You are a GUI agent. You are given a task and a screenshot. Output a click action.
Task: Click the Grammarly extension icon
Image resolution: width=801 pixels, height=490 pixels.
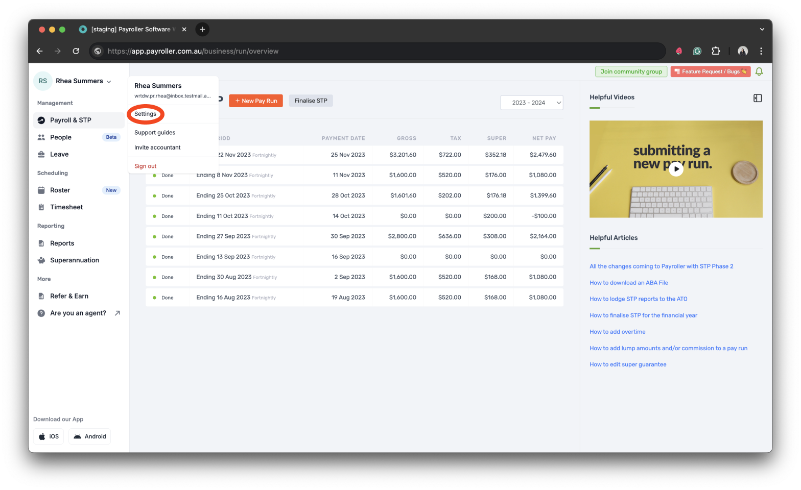pos(697,51)
